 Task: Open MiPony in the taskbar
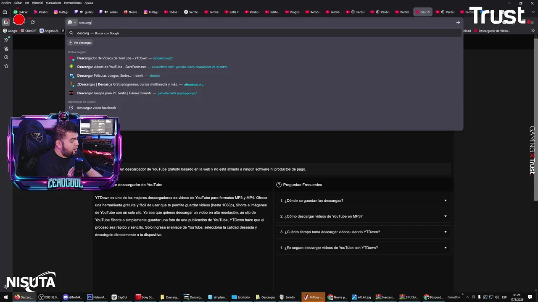tap(314, 297)
